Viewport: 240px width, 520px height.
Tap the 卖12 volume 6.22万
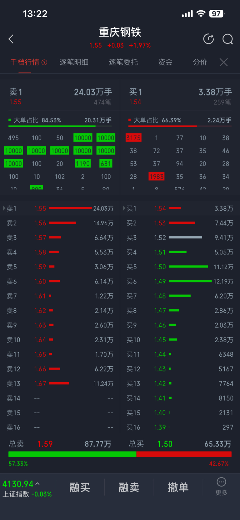[x=104, y=369]
